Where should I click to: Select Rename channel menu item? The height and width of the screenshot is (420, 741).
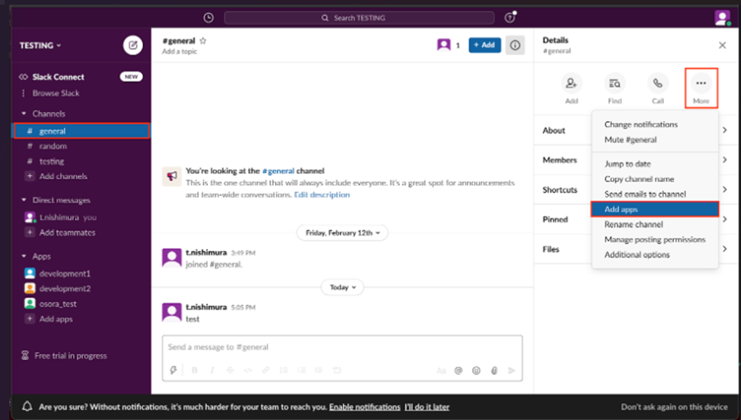click(x=655, y=224)
